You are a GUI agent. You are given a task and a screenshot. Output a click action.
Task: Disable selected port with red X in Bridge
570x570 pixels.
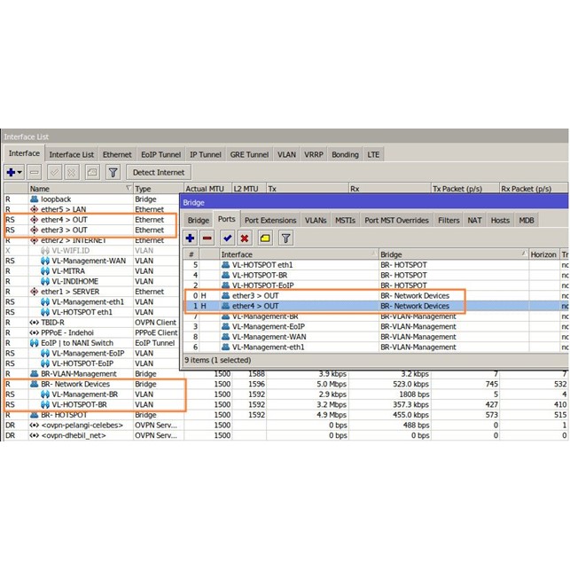245,238
